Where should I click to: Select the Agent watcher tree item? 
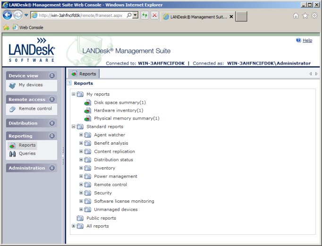110,135
